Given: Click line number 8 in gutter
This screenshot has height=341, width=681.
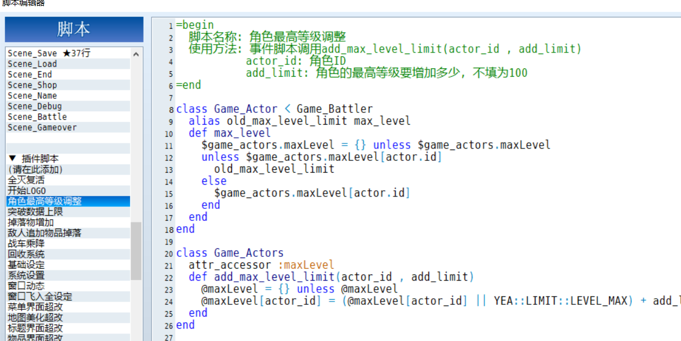Looking at the screenshot, I should coord(171,110).
